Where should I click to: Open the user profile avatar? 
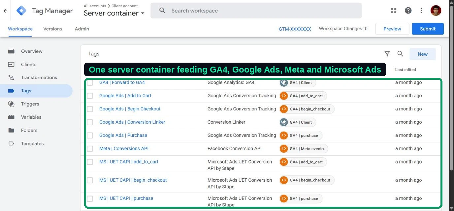coord(436,11)
